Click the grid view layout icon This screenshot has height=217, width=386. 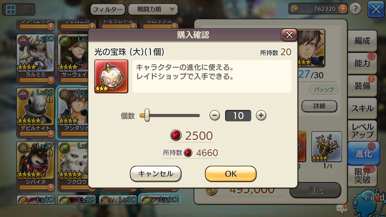pyautogui.click(x=11, y=10)
